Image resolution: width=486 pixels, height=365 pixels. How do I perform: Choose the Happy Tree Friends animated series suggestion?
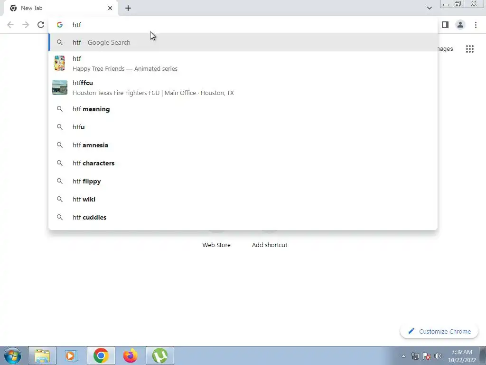coord(243,63)
